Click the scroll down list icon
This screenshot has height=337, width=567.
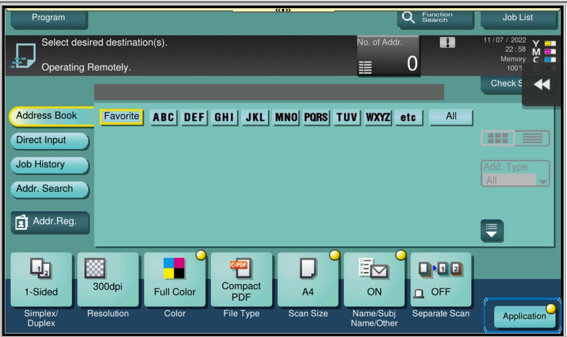(492, 230)
